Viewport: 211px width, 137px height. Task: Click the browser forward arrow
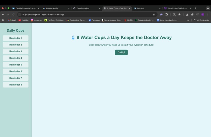[x=8, y=14]
